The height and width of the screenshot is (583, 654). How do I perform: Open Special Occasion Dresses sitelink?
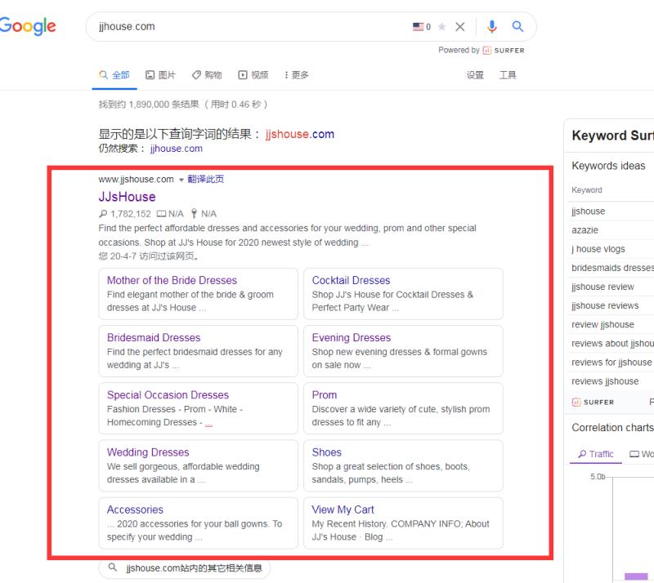pyautogui.click(x=168, y=394)
